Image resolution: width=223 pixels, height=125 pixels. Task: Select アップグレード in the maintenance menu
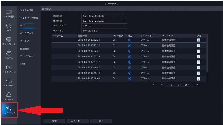(x=28, y=56)
